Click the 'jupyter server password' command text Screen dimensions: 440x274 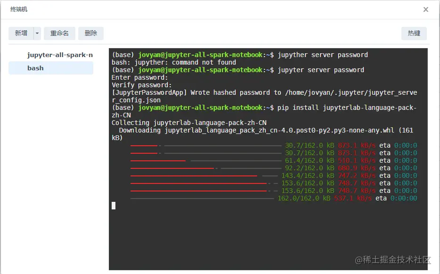[x=321, y=70]
